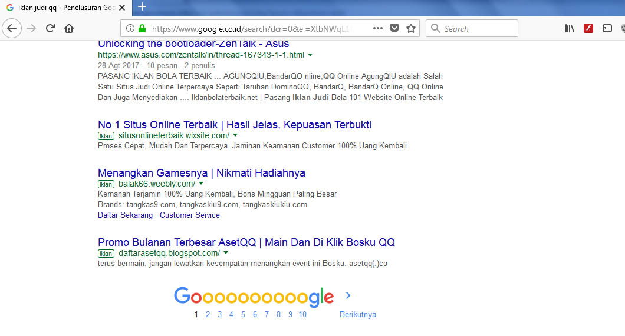
Task: Click the 'Iklan' badge for daftarasetqq ad
Action: 106,254
